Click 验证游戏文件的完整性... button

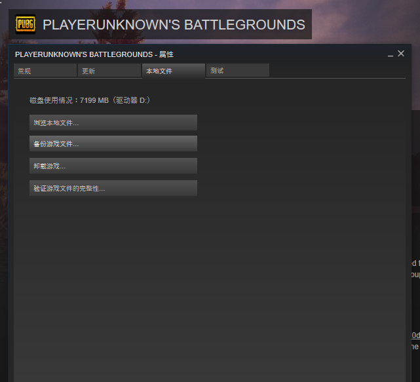click(113, 188)
